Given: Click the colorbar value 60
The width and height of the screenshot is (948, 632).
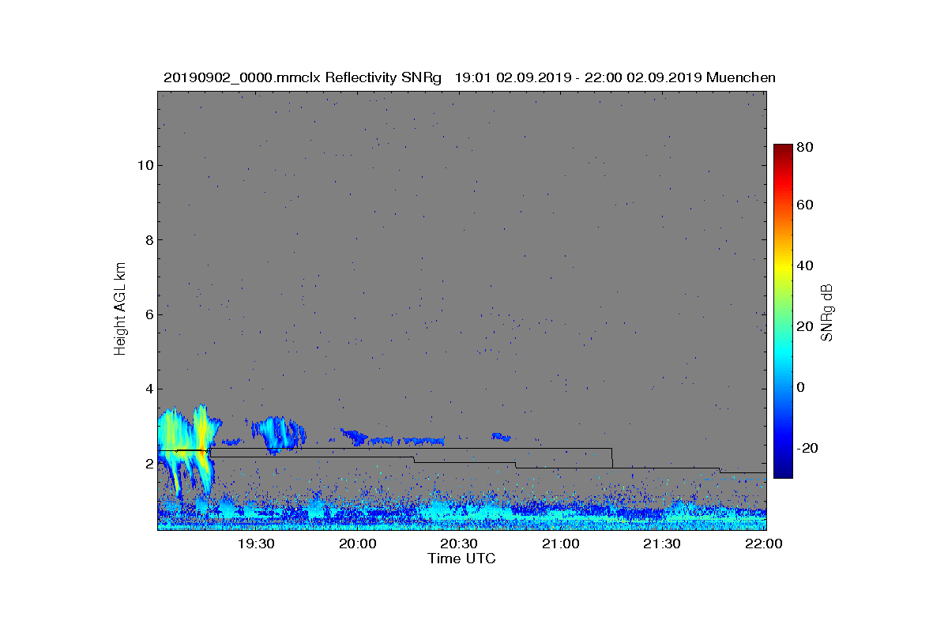Looking at the screenshot, I should click(806, 205).
